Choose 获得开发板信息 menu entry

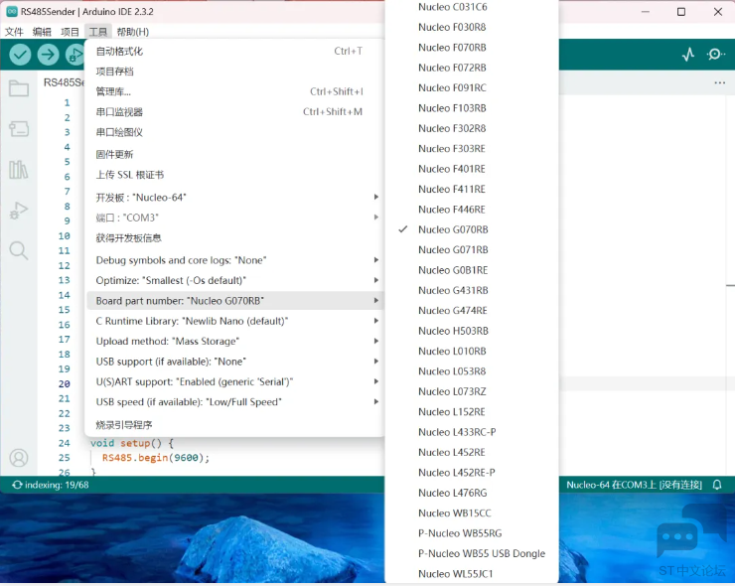click(235, 237)
